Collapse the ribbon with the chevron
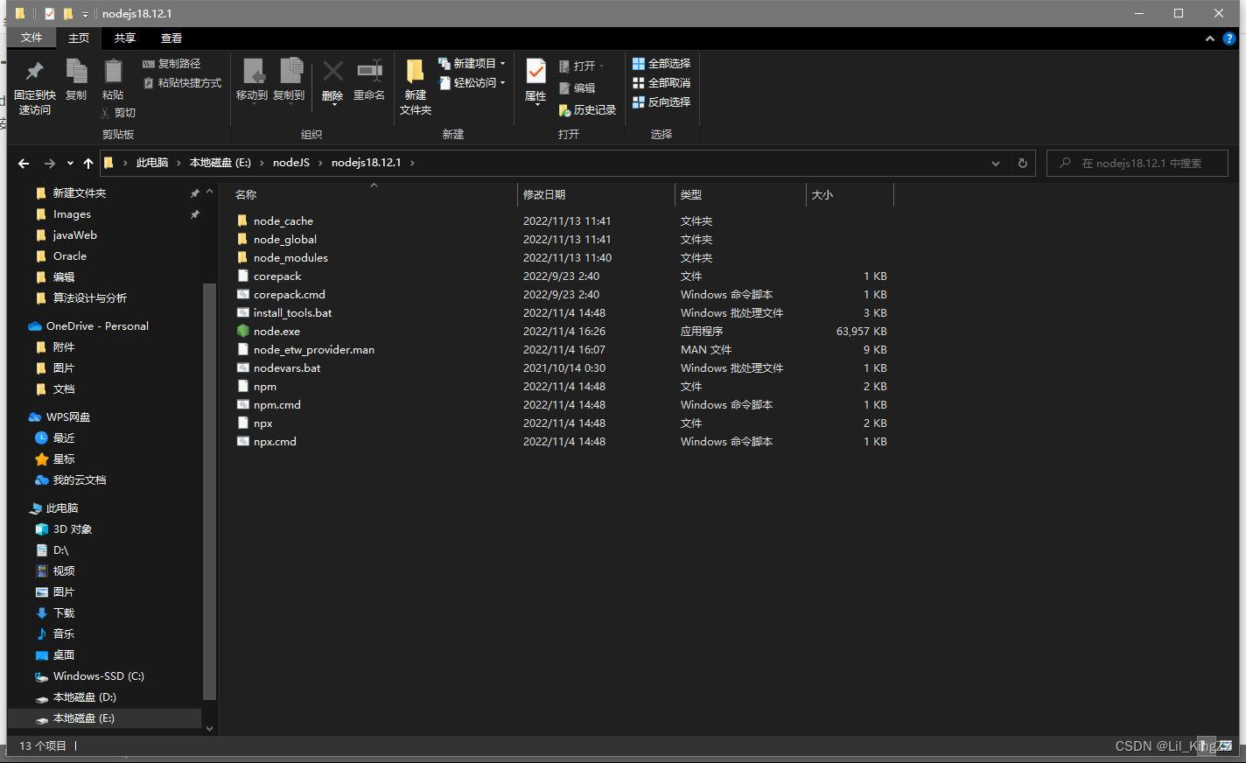 [1209, 38]
